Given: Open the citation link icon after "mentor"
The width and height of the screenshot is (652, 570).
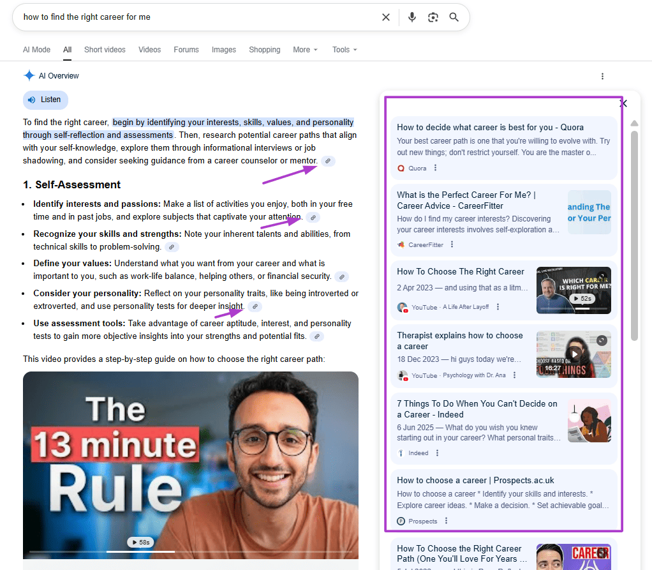Looking at the screenshot, I should pos(328,161).
